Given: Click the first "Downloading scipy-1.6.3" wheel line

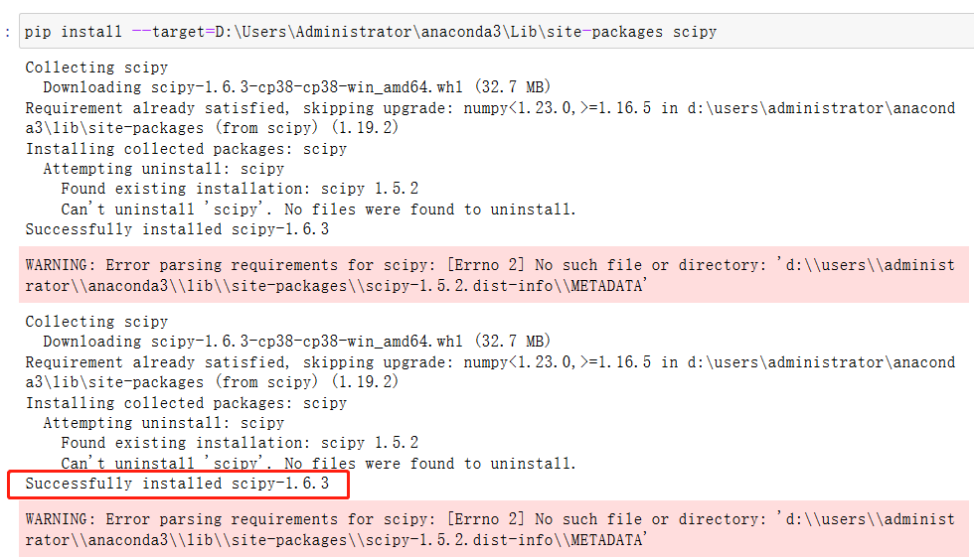Looking at the screenshot, I should [x=297, y=86].
